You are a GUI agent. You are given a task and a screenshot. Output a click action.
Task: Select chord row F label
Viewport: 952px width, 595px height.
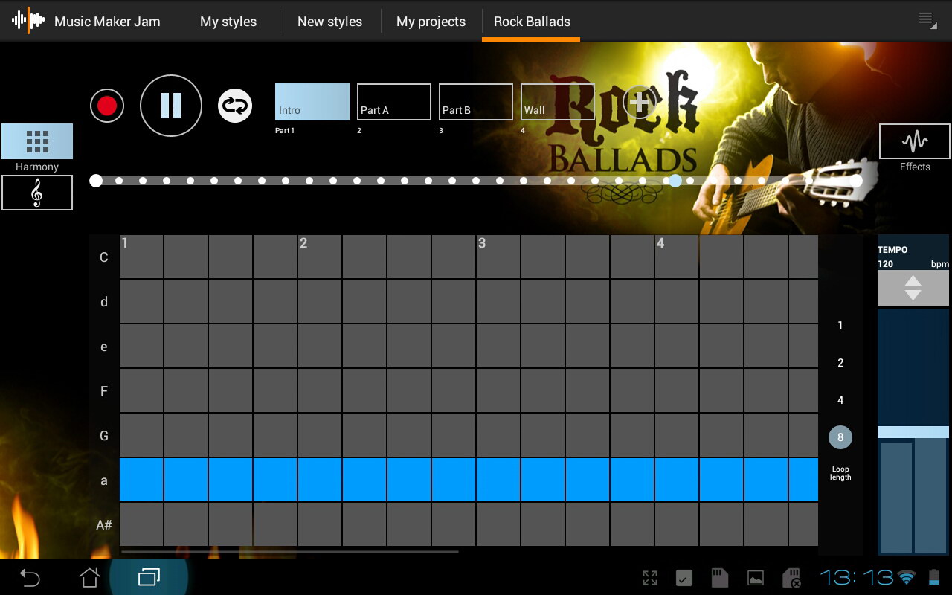click(x=104, y=391)
